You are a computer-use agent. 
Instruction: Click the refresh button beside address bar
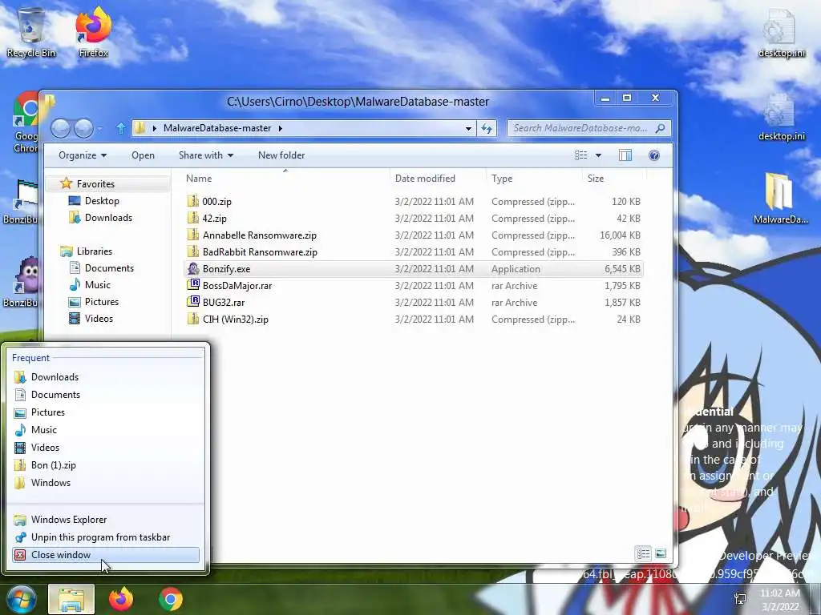click(x=487, y=128)
